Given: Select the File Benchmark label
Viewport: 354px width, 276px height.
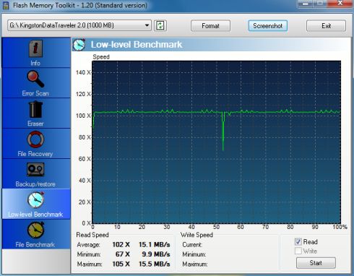Looking at the screenshot, I should click(35, 245).
